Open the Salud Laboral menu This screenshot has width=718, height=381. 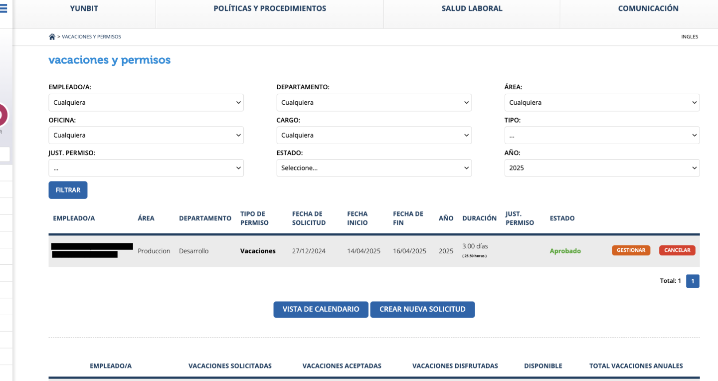coord(472,8)
